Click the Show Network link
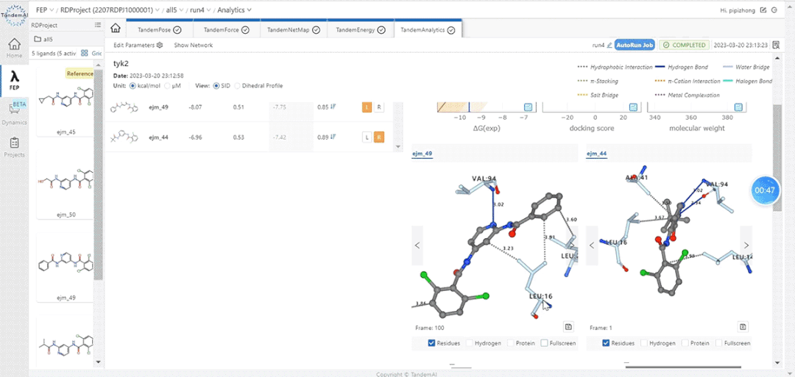Viewport: 795px width, 377px height. (x=193, y=46)
